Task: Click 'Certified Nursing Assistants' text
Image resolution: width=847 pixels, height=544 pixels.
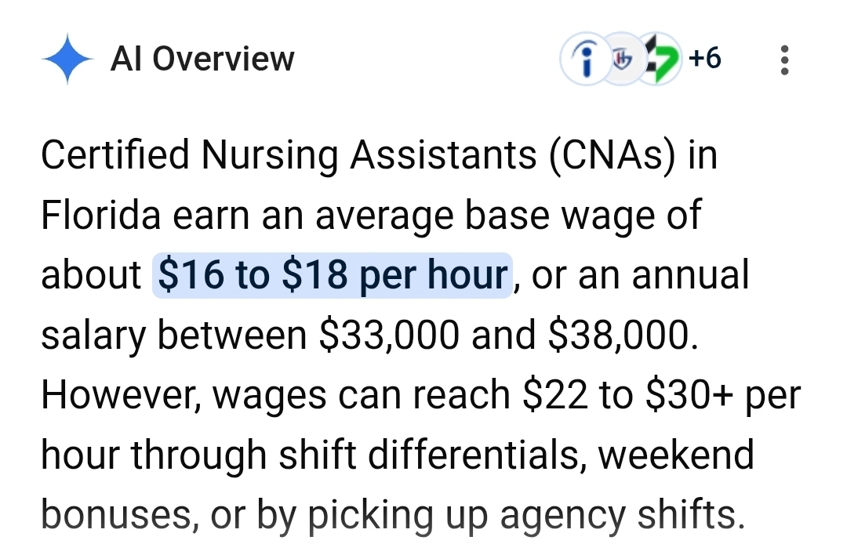Action: click(289, 155)
